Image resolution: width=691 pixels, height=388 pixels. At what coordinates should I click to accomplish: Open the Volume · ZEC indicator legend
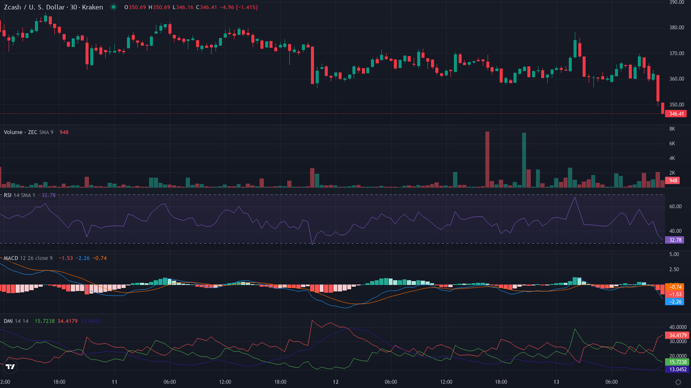(x=29, y=132)
